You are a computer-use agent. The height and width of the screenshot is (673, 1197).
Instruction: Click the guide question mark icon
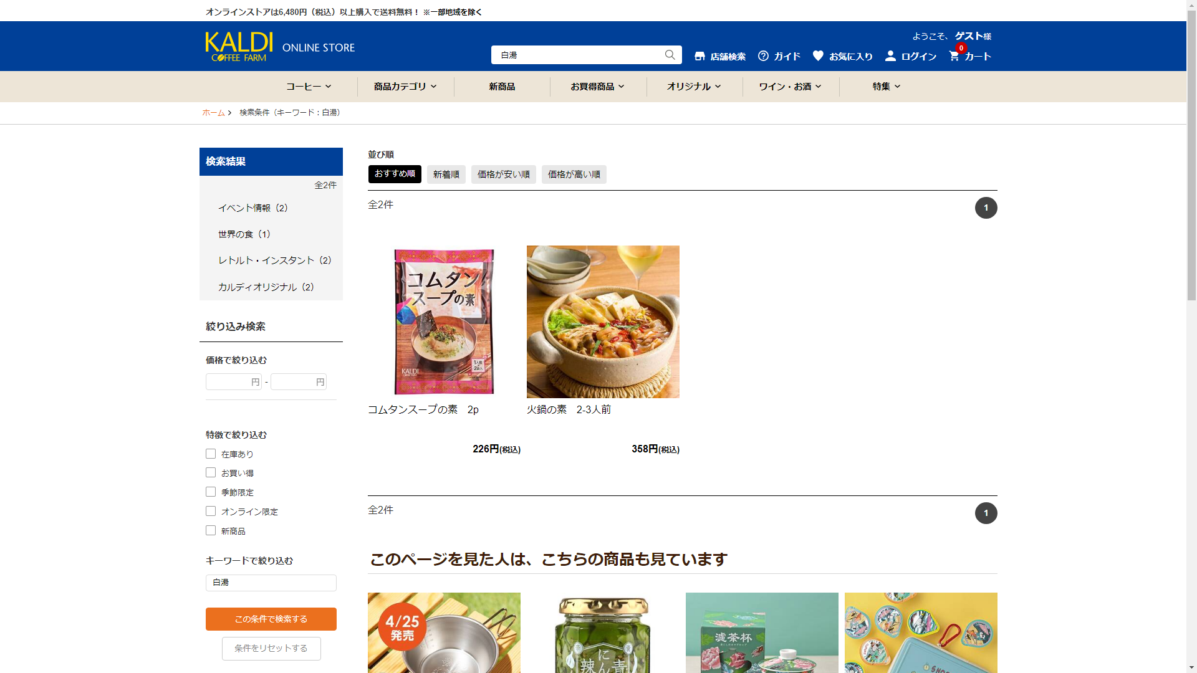pyautogui.click(x=763, y=56)
